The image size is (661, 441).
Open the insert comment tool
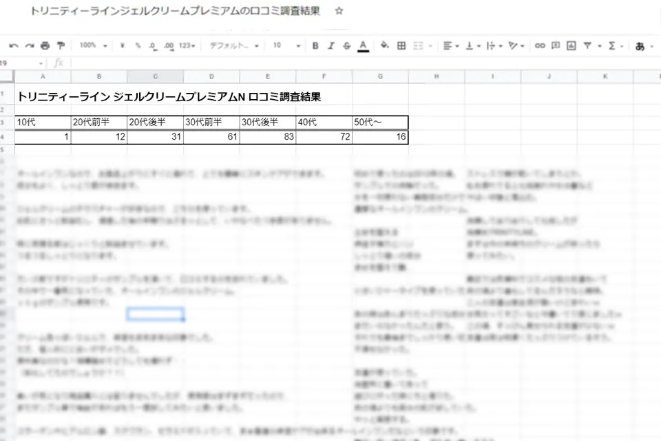click(556, 45)
